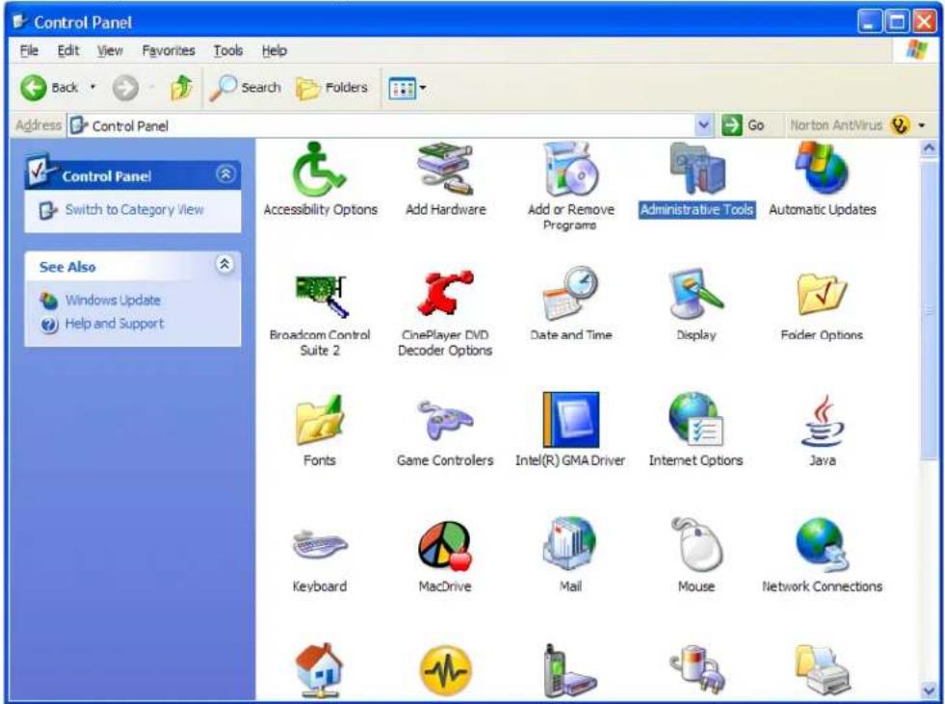
Task: Collapse the Control Panel sidebar section
Action: (x=225, y=174)
